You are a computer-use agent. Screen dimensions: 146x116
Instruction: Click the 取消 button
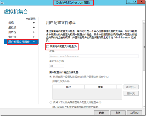click(118, 113)
